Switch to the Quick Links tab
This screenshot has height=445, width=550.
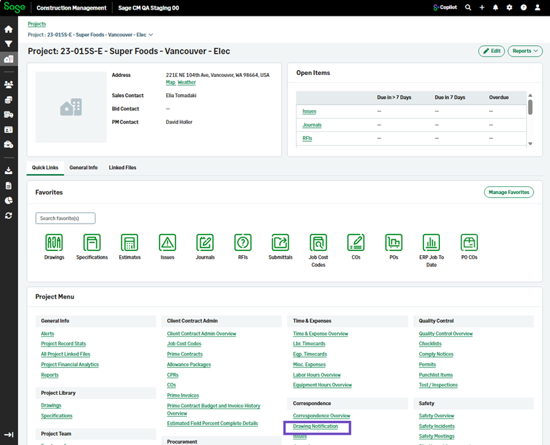pyautogui.click(x=45, y=168)
